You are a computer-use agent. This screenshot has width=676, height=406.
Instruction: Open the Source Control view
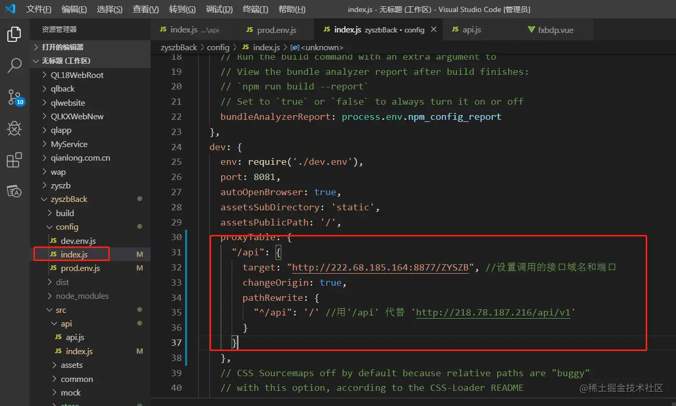click(x=14, y=97)
